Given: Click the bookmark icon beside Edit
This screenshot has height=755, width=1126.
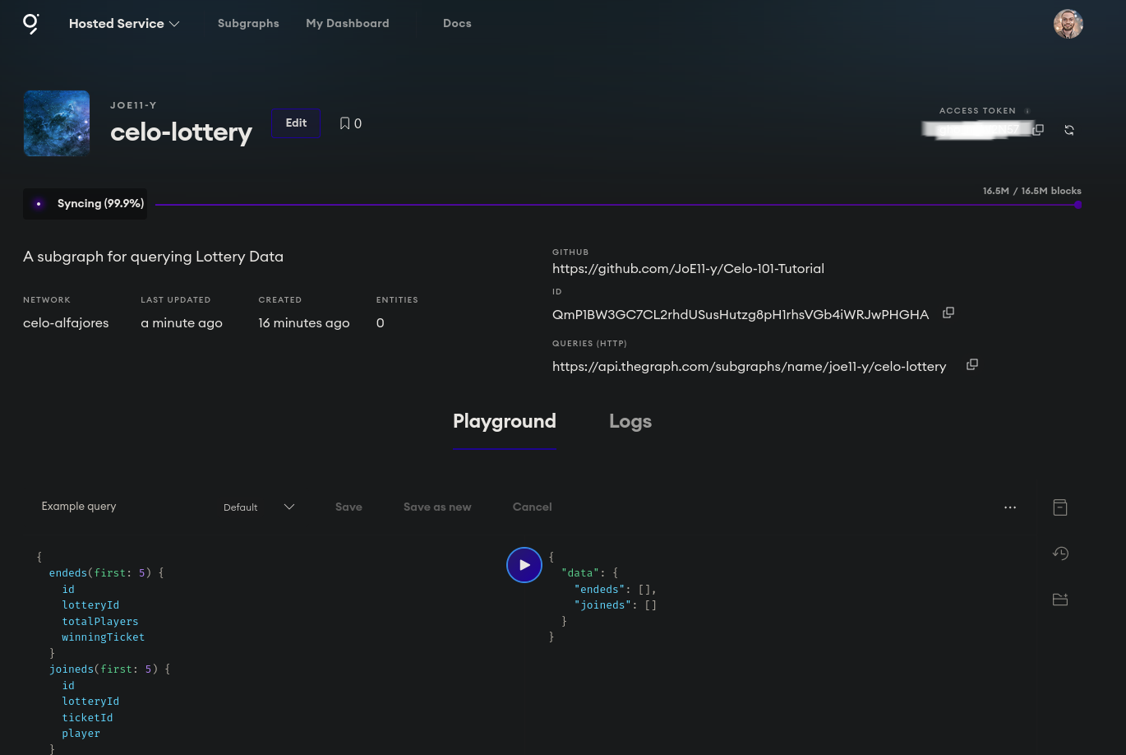Looking at the screenshot, I should click(344, 123).
